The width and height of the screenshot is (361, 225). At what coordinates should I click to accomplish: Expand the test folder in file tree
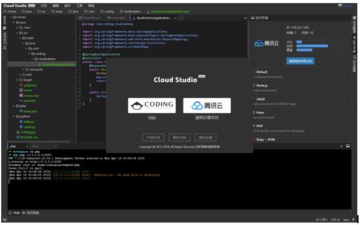coord(20,75)
